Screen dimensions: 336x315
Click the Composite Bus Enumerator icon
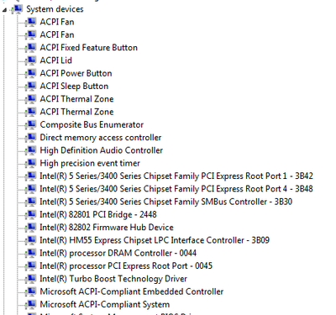(30, 124)
